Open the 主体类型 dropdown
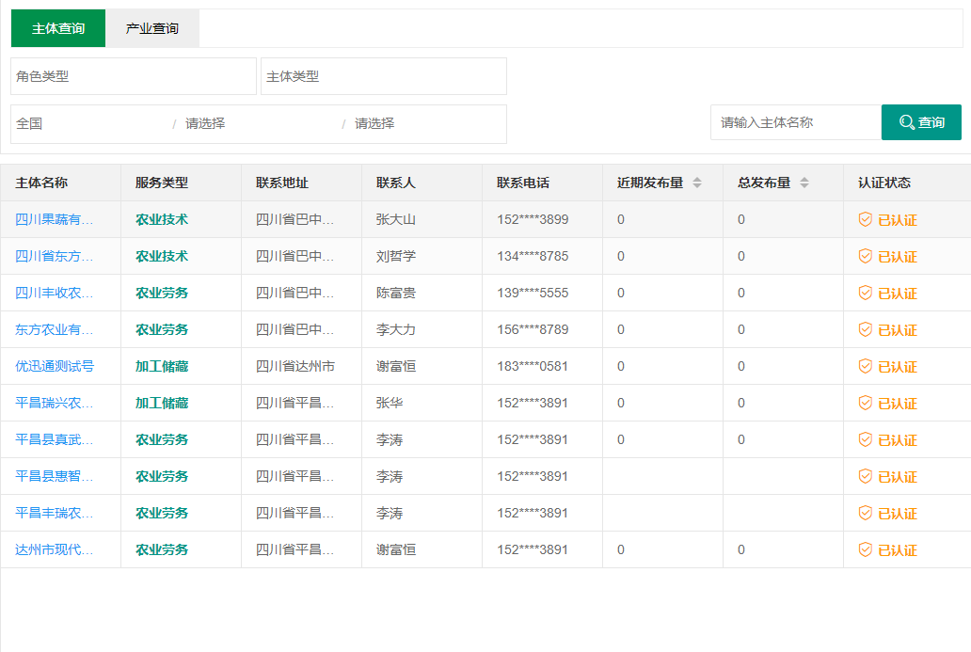The height and width of the screenshot is (652, 971). click(x=383, y=76)
